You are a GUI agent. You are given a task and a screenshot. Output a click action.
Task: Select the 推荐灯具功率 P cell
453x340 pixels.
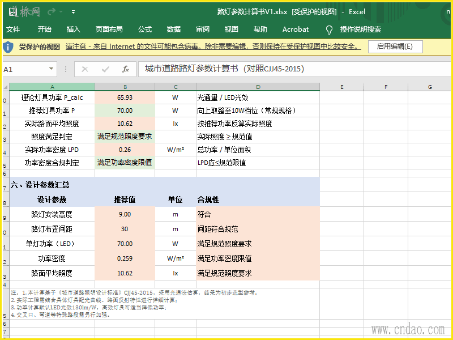click(x=52, y=110)
